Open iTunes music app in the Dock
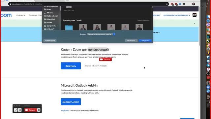 (208, 69)
